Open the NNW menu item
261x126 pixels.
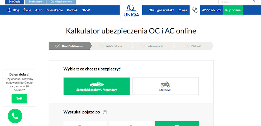tap(86, 10)
